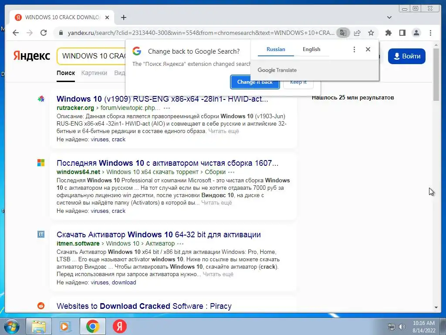Open Translate popup options menu
Image resolution: width=446 pixels, height=335 pixels.
click(x=354, y=49)
